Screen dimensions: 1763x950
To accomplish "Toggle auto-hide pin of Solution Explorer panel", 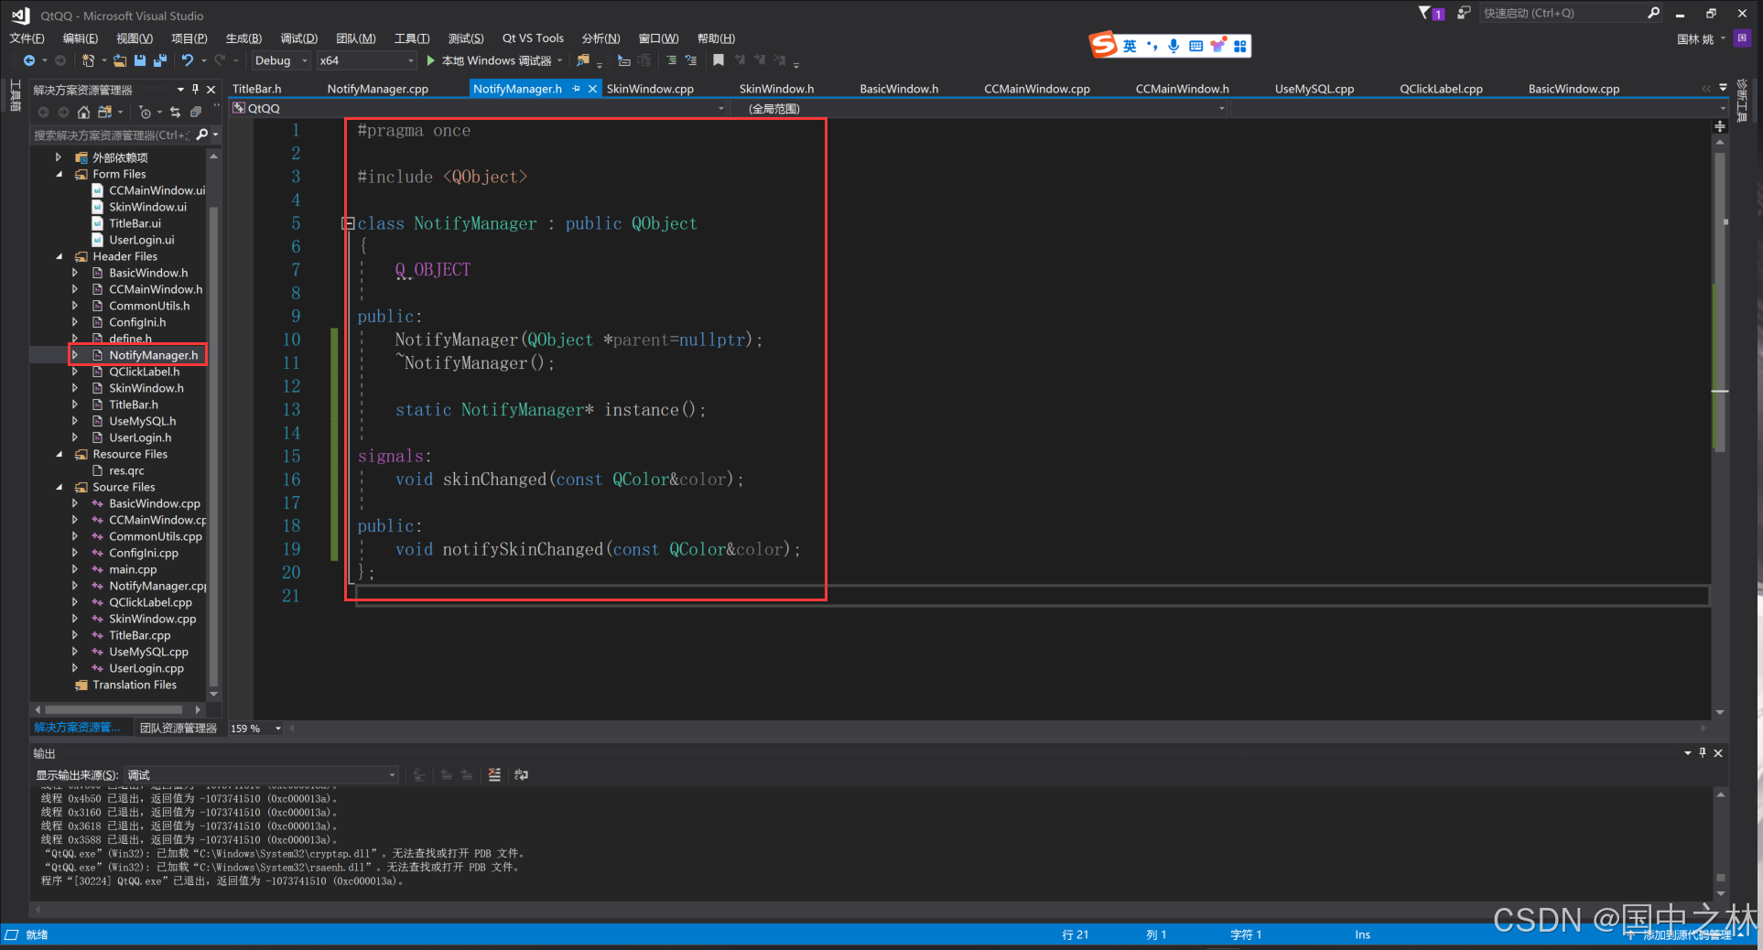I will (x=195, y=89).
